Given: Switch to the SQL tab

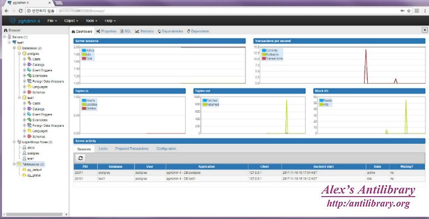Looking at the screenshot, I should click(126, 31).
